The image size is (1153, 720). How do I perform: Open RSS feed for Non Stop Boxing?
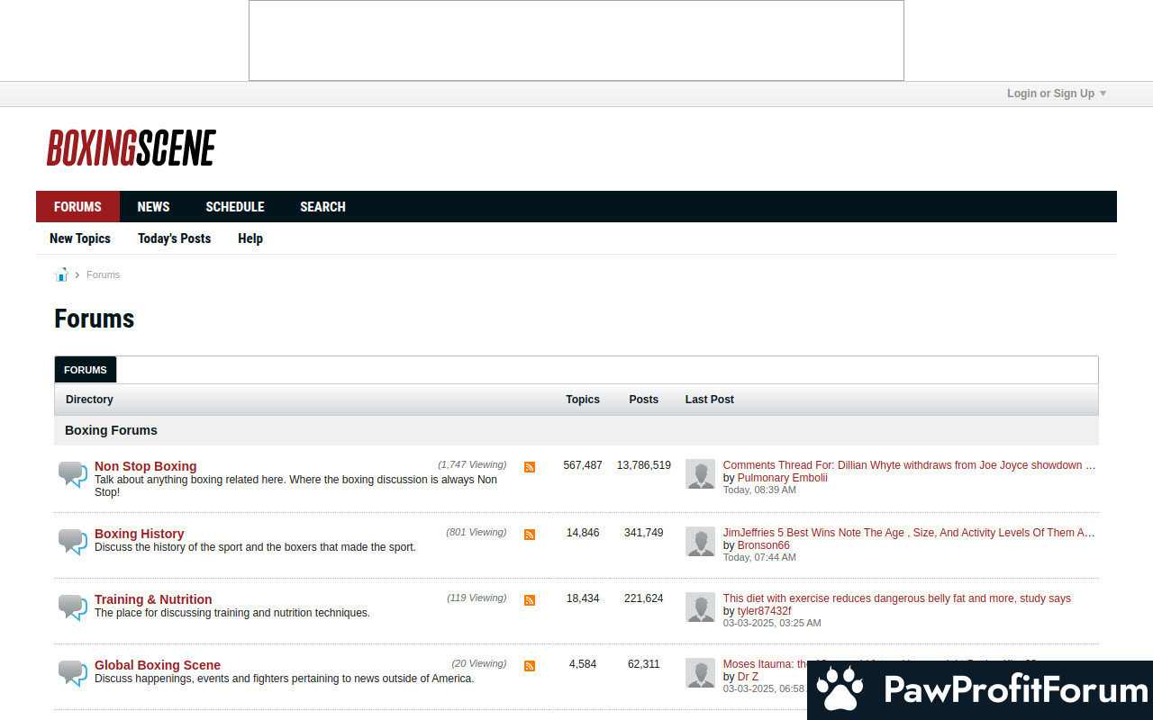(530, 467)
